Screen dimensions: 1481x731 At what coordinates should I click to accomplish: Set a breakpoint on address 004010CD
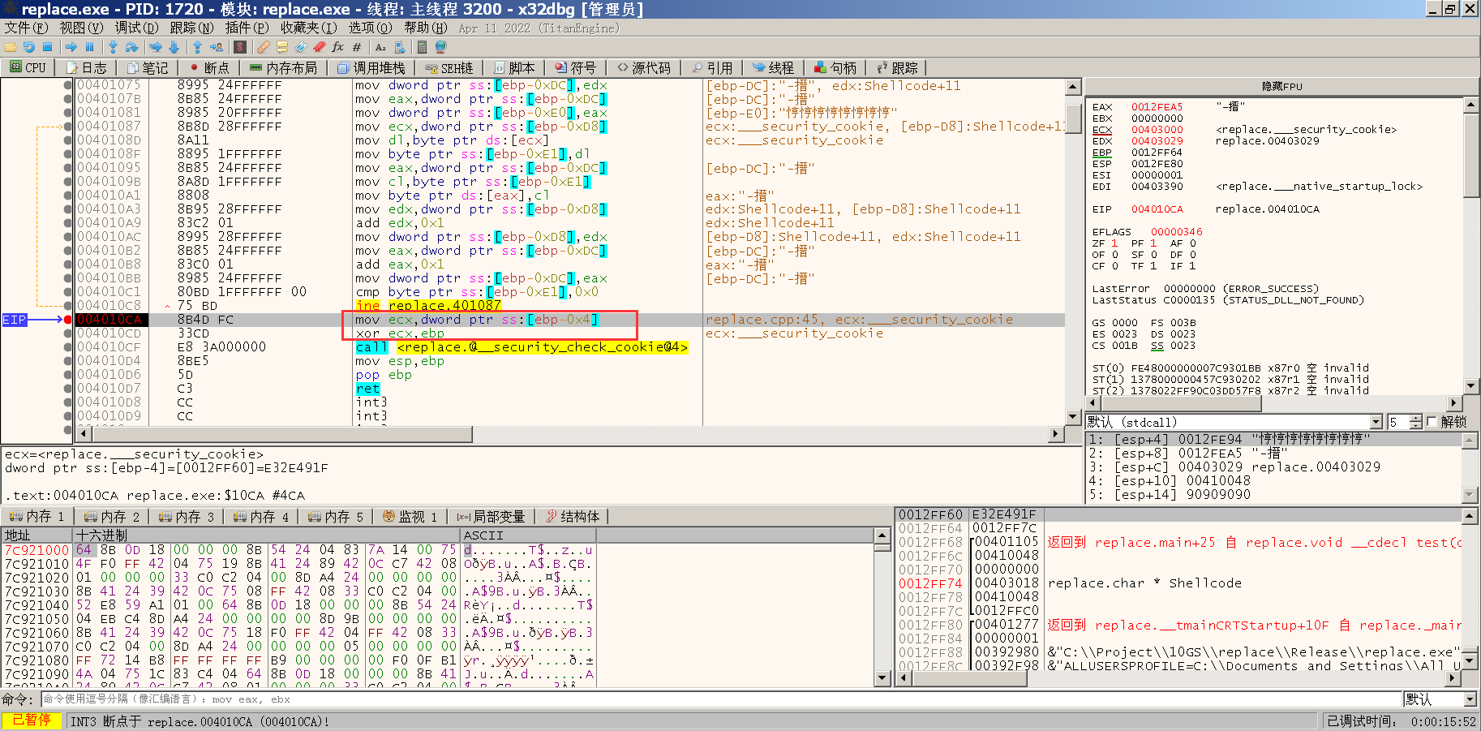click(68, 333)
